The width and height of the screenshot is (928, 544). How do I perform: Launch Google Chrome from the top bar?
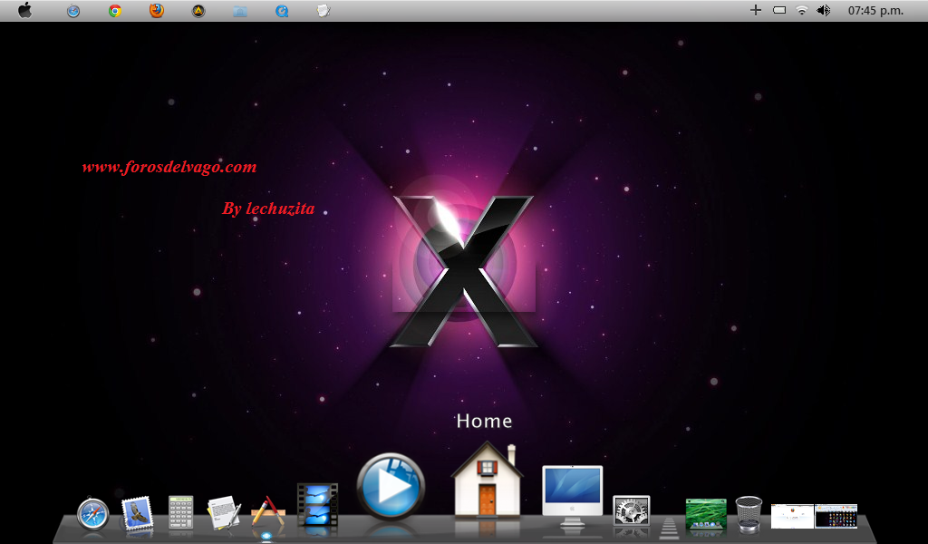(115, 11)
